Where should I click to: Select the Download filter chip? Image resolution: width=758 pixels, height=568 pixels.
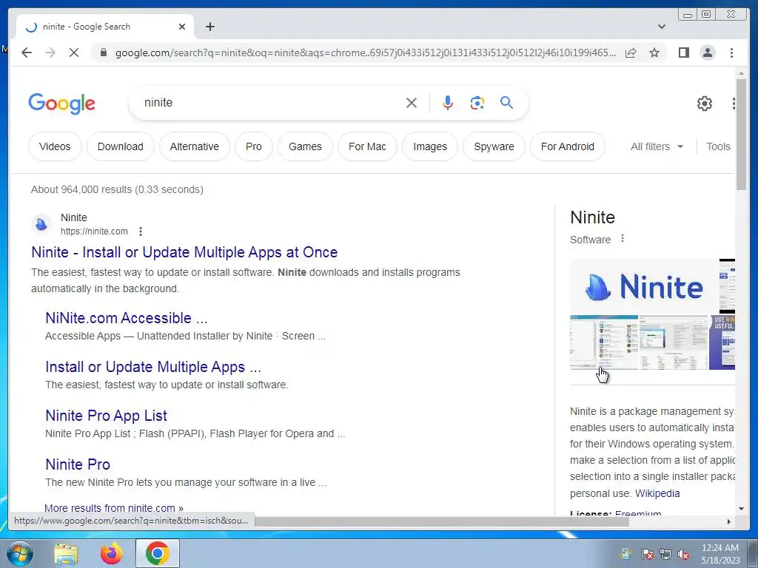(121, 146)
